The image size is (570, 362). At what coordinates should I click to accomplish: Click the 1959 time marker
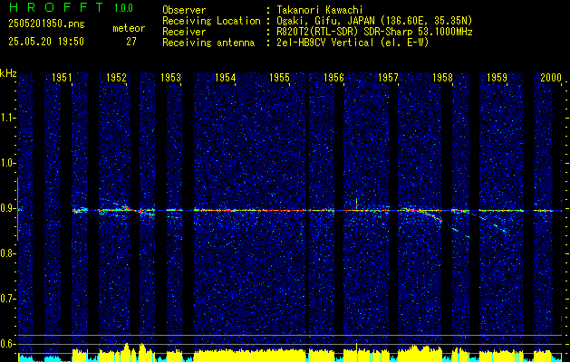(497, 78)
